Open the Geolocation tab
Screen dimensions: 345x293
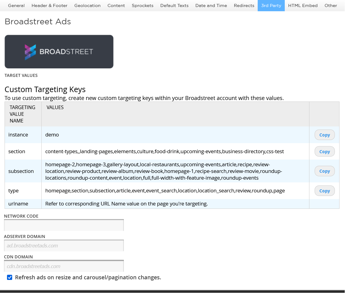87,5
